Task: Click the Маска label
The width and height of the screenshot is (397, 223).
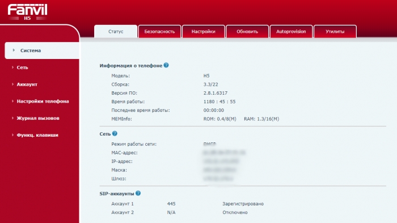Action: coord(119,170)
